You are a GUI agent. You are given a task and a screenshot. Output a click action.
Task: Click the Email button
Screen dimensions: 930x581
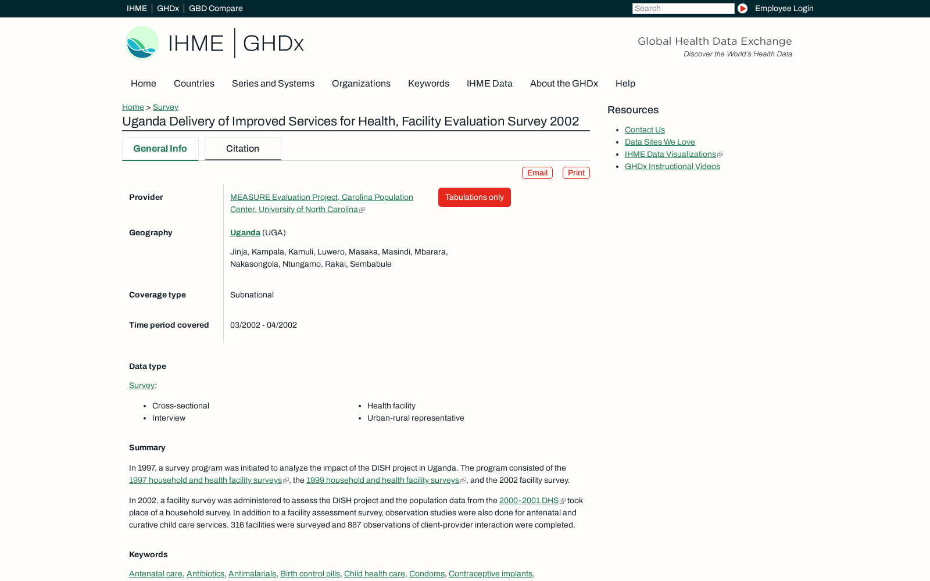[537, 173]
